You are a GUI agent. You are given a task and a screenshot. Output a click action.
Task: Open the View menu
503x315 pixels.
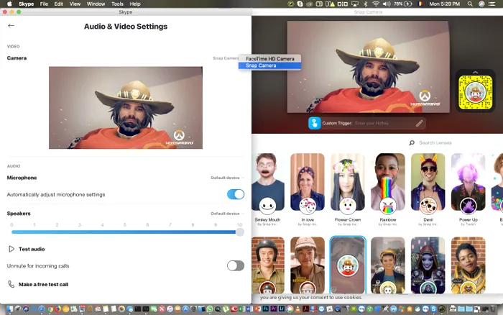(75, 4)
